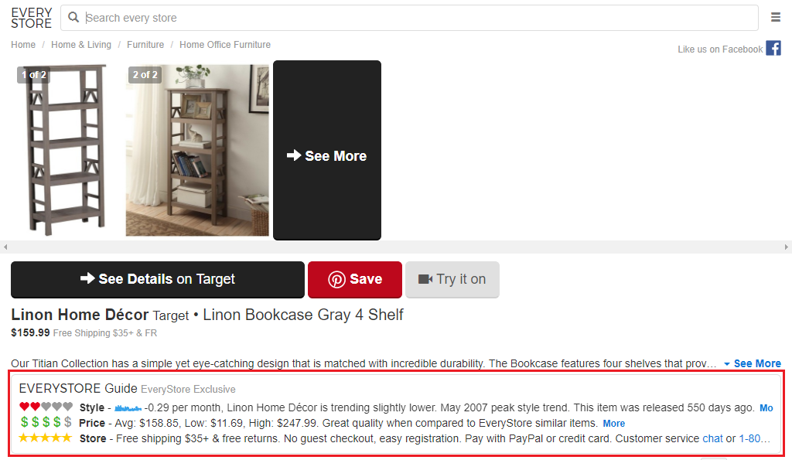Open the hamburger menu icon

(x=775, y=18)
